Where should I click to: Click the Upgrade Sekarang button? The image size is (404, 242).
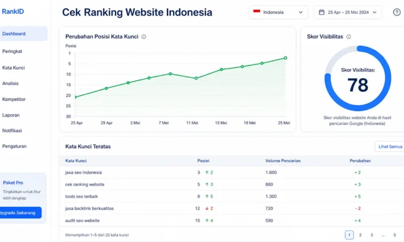tap(20, 213)
